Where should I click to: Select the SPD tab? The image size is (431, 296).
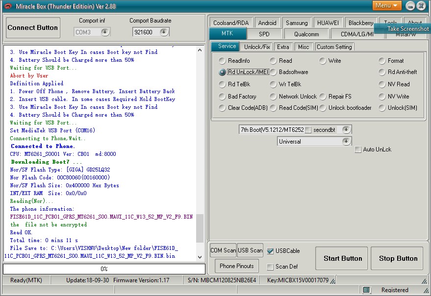tap(264, 34)
